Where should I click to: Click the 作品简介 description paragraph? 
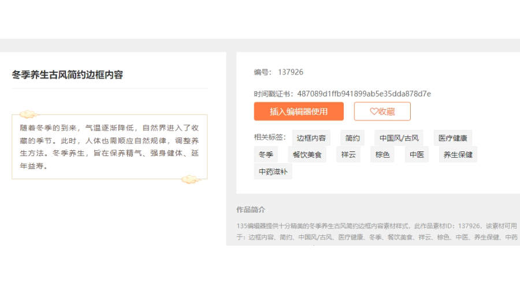point(377,232)
